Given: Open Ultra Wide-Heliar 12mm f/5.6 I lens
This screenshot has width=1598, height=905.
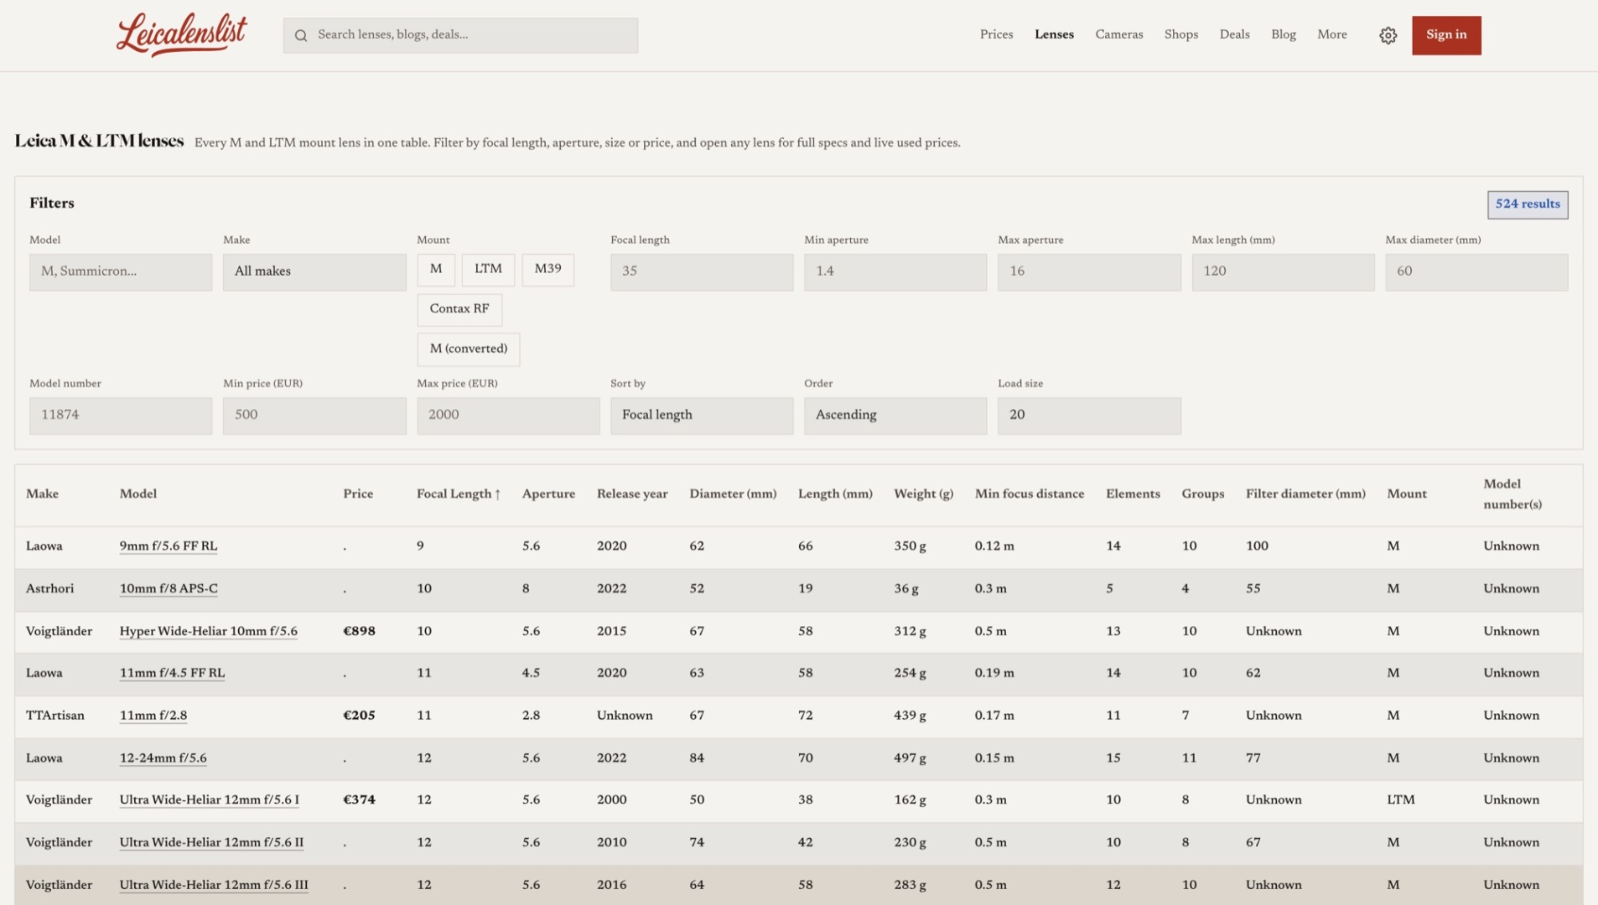Looking at the screenshot, I should [x=209, y=800].
